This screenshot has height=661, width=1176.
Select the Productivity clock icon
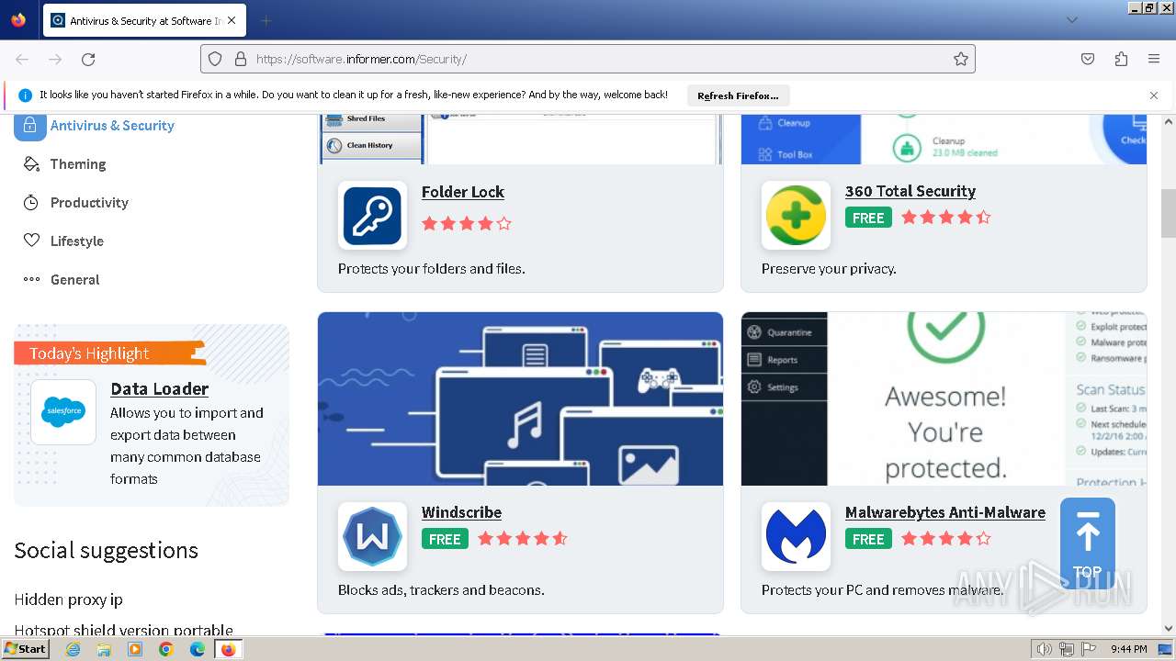(31, 202)
